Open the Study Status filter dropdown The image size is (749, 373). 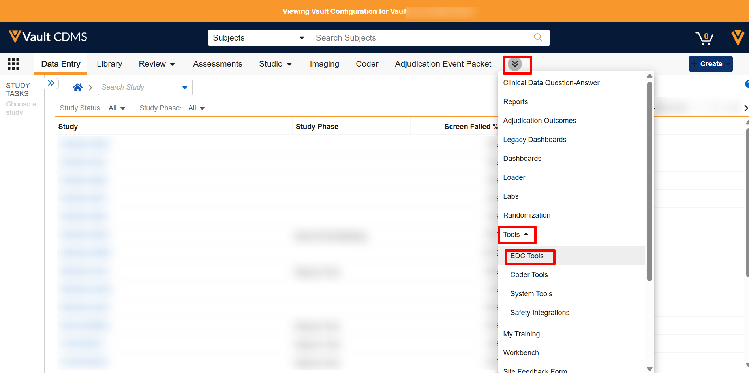click(117, 108)
